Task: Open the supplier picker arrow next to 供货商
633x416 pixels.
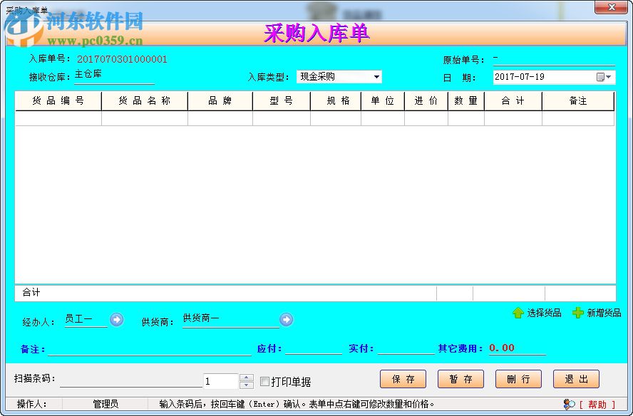Action: point(285,319)
